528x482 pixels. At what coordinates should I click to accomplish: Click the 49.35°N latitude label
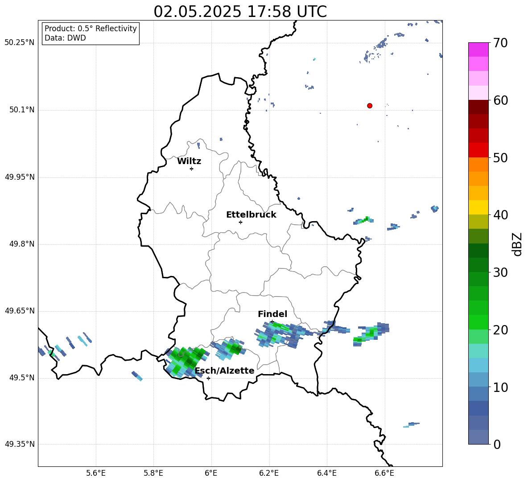coord(20,444)
